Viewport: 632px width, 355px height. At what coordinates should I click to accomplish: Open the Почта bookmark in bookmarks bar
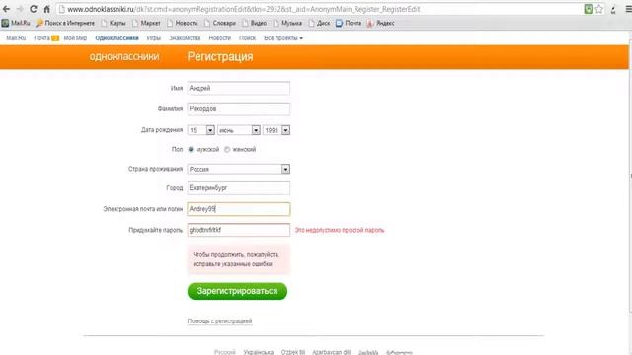(x=349, y=23)
